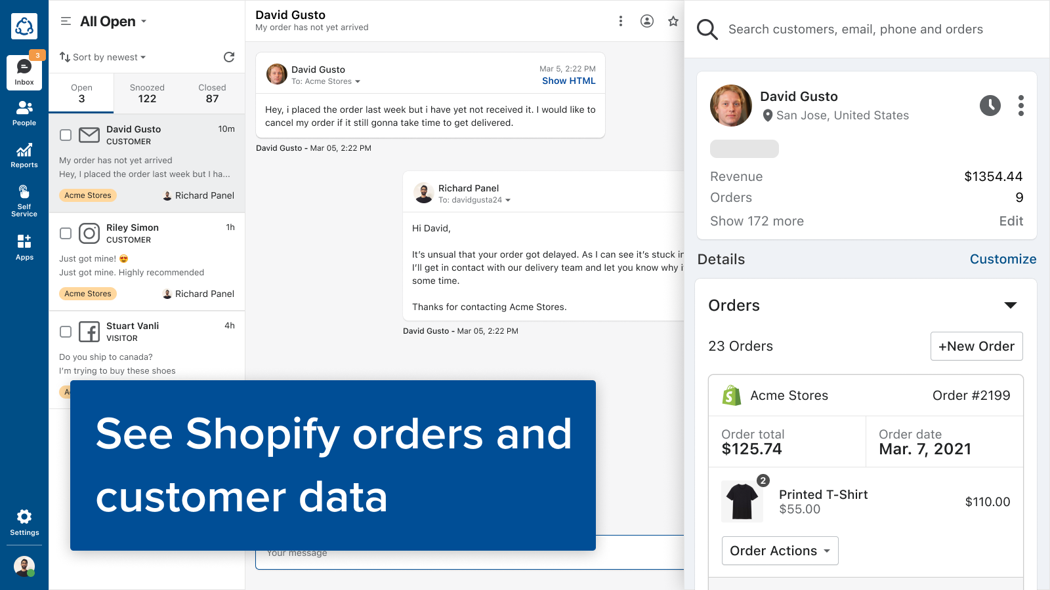The width and height of the screenshot is (1050, 590).
Task: Click David Gusto's avatar in the message
Action: click(x=277, y=74)
